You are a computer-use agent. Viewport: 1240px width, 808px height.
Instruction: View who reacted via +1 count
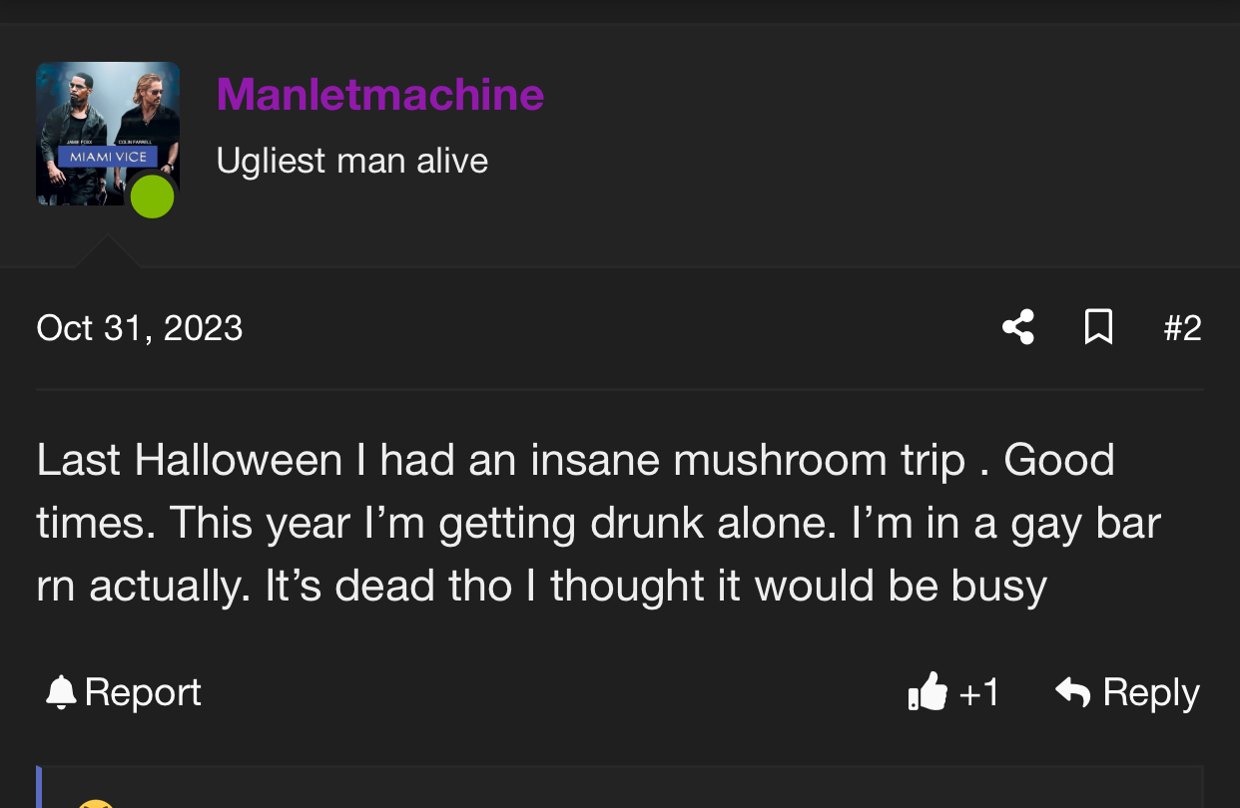coord(978,692)
